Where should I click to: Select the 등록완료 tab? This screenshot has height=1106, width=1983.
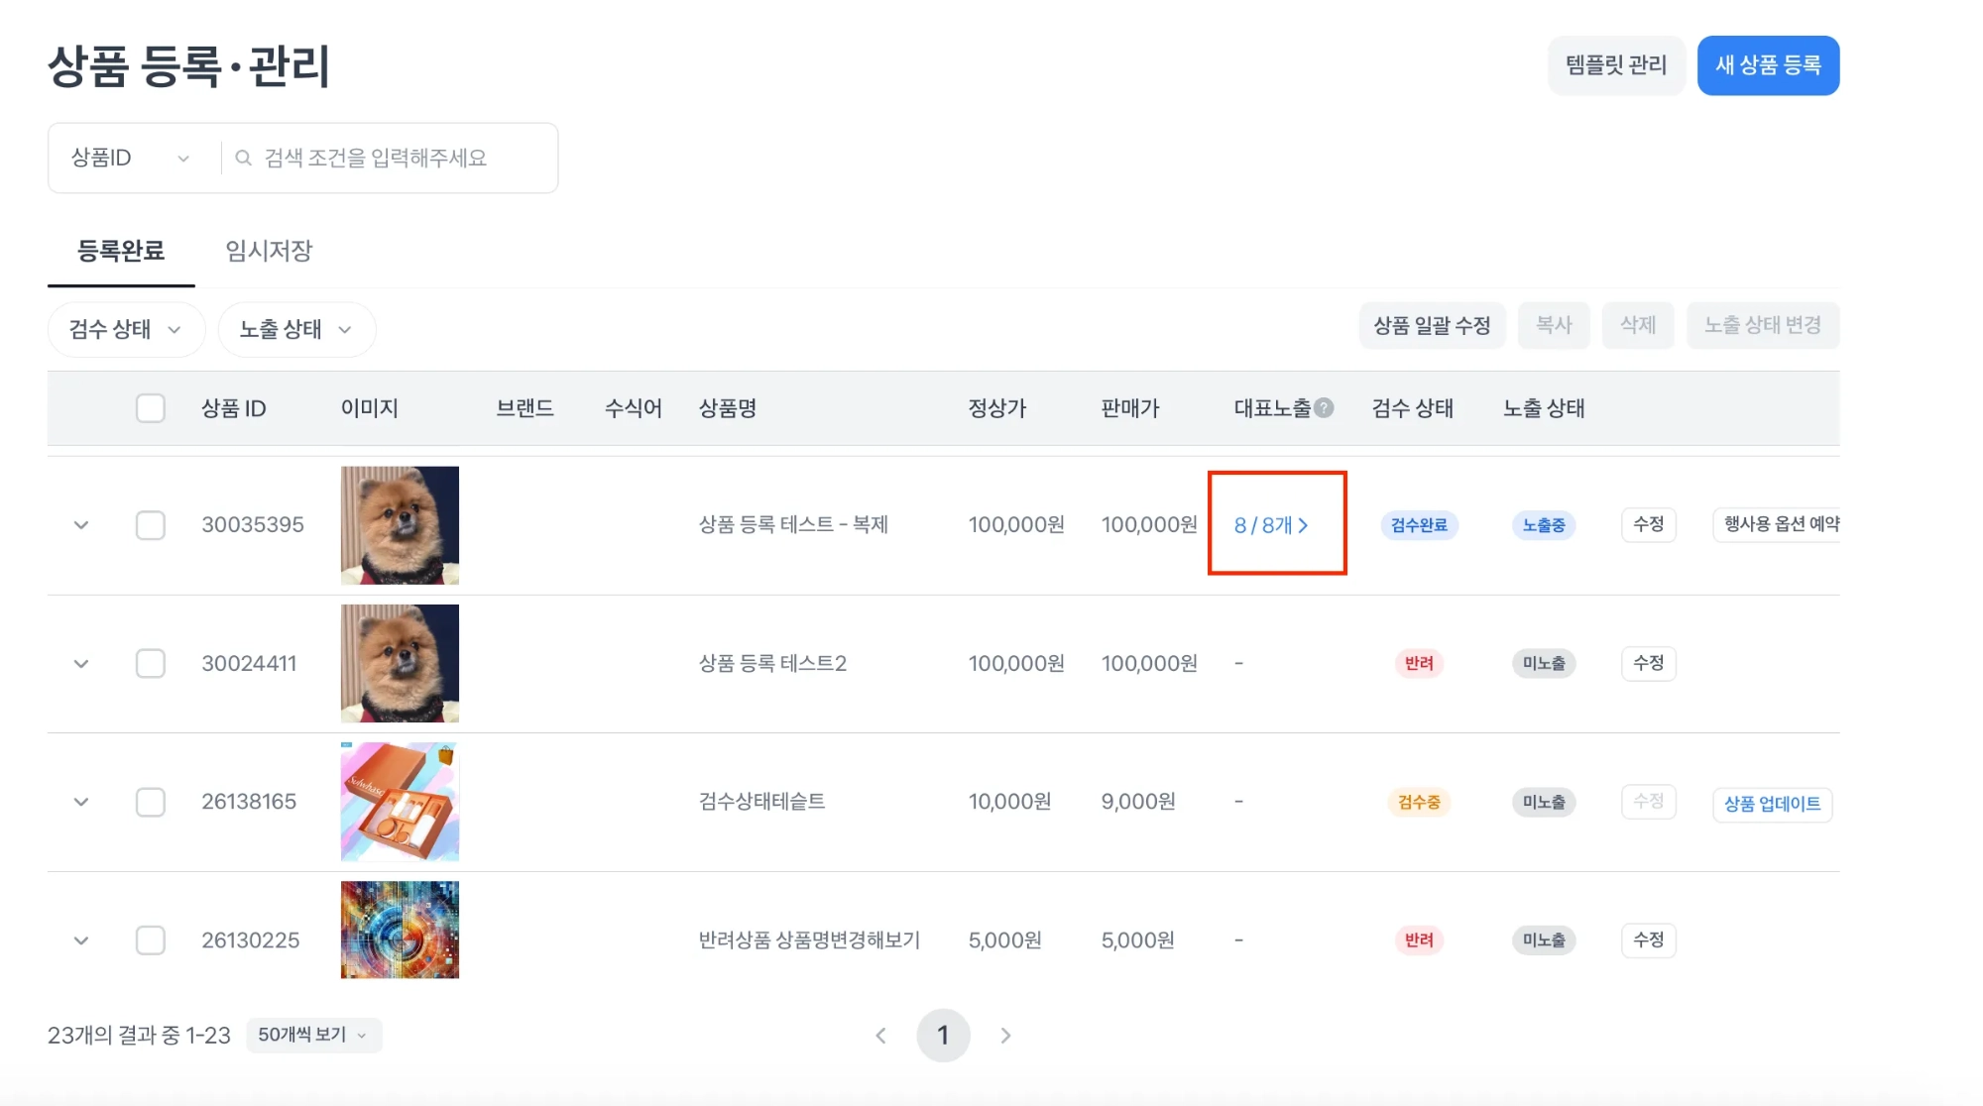(x=121, y=251)
